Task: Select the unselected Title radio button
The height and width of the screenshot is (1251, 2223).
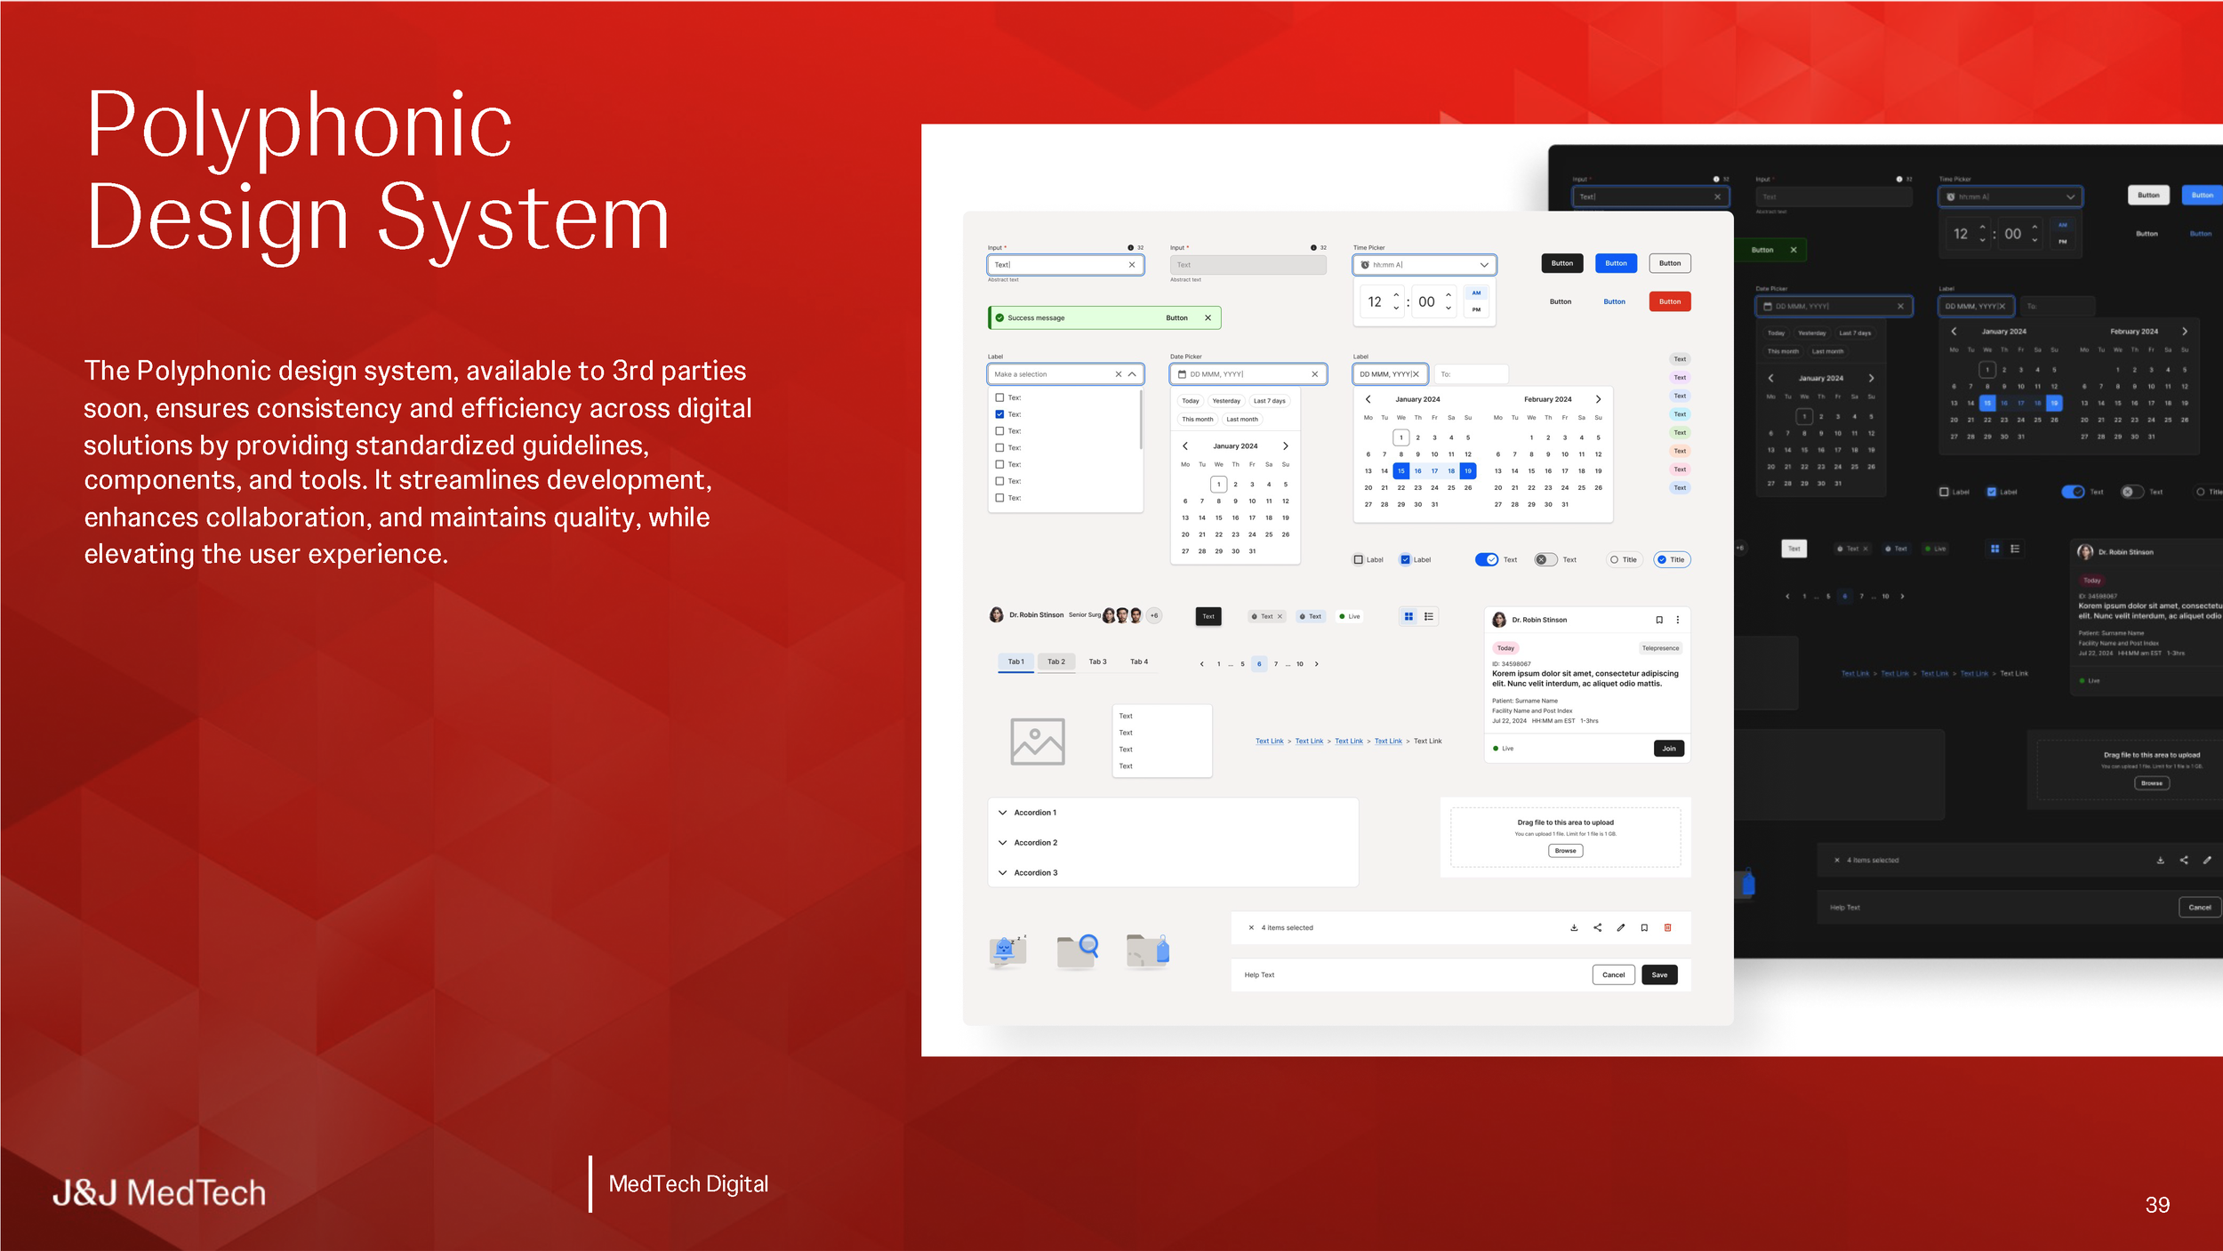Action: point(1615,559)
